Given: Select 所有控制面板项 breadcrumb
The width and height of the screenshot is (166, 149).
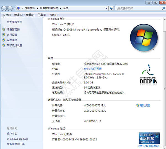Looking at the screenshot, I should (x=49, y=8).
